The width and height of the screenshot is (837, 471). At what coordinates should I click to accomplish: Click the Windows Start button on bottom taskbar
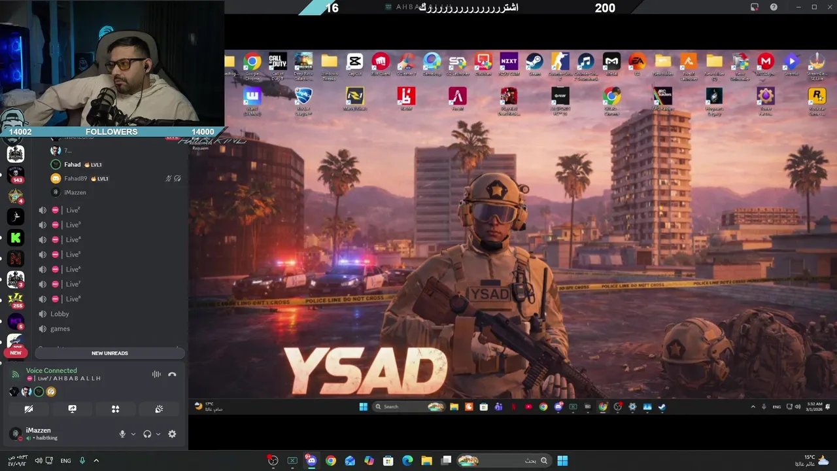(x=562, y=461)
